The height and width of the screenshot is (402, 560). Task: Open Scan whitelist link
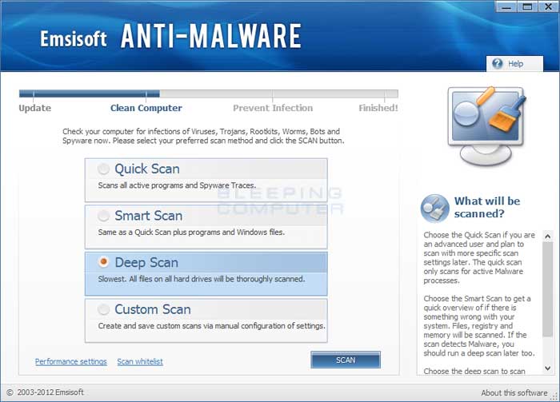coord(140,361)
